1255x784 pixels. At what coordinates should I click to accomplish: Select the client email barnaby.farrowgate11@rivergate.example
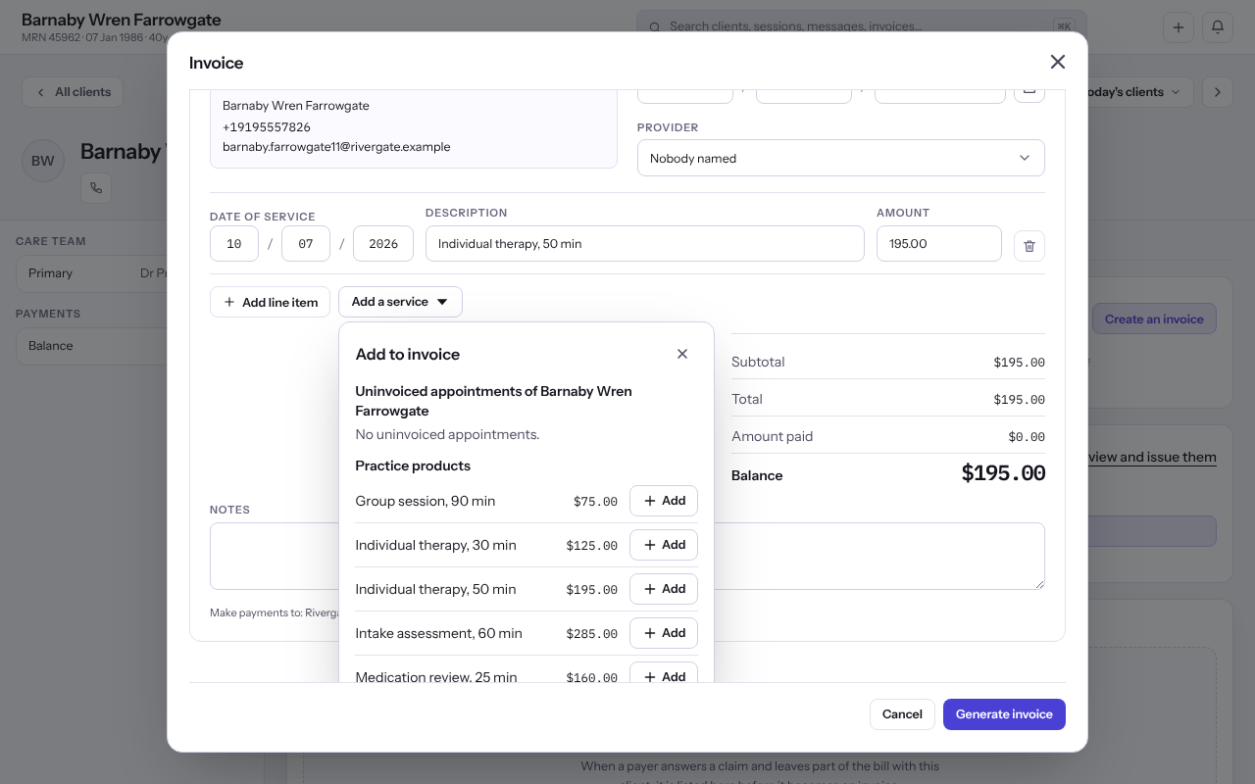[336, 147]
